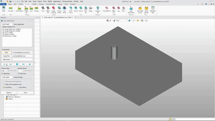
Task: Expand the Machine : Machine 1 tree node
Action: point(5,97)
